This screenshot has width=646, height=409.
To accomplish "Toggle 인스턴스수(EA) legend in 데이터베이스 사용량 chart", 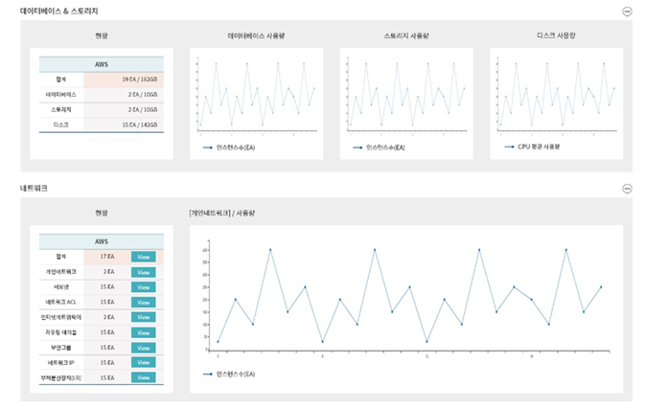I will coord(229,148).
